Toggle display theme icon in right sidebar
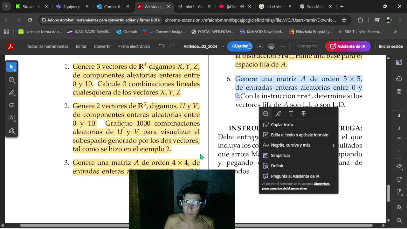 [399, 167]
